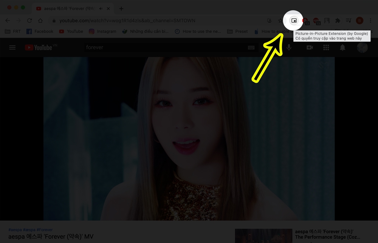Start a voice search with the microphone icon
The height and width of the screenshot is (243, 378).
[289, 47]
